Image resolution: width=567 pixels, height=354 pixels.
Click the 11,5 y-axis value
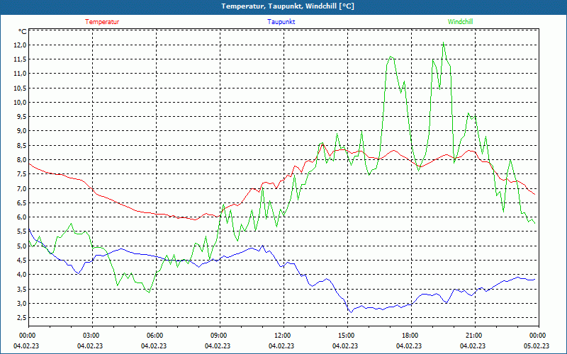pos(20,59)
